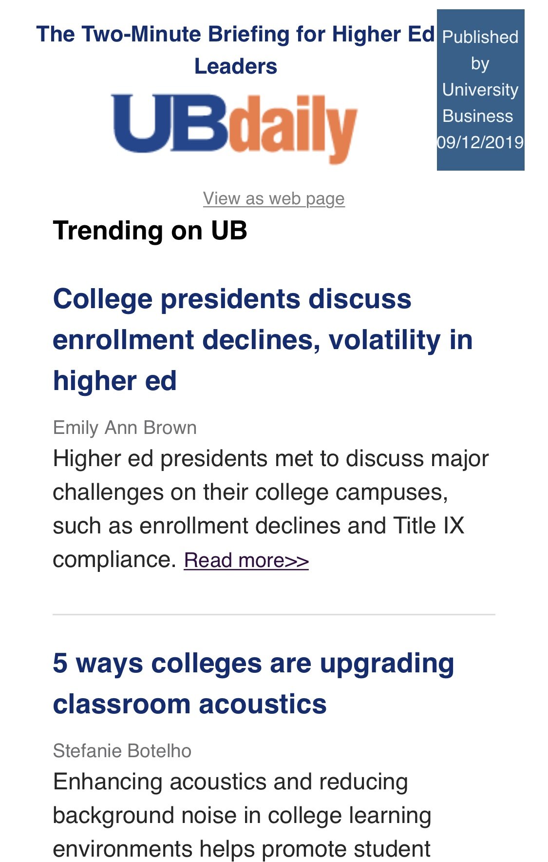The image size is (548, 862).
Task: Click the Two-Minute Briefing for Higher Ed title
Action: 235,50
